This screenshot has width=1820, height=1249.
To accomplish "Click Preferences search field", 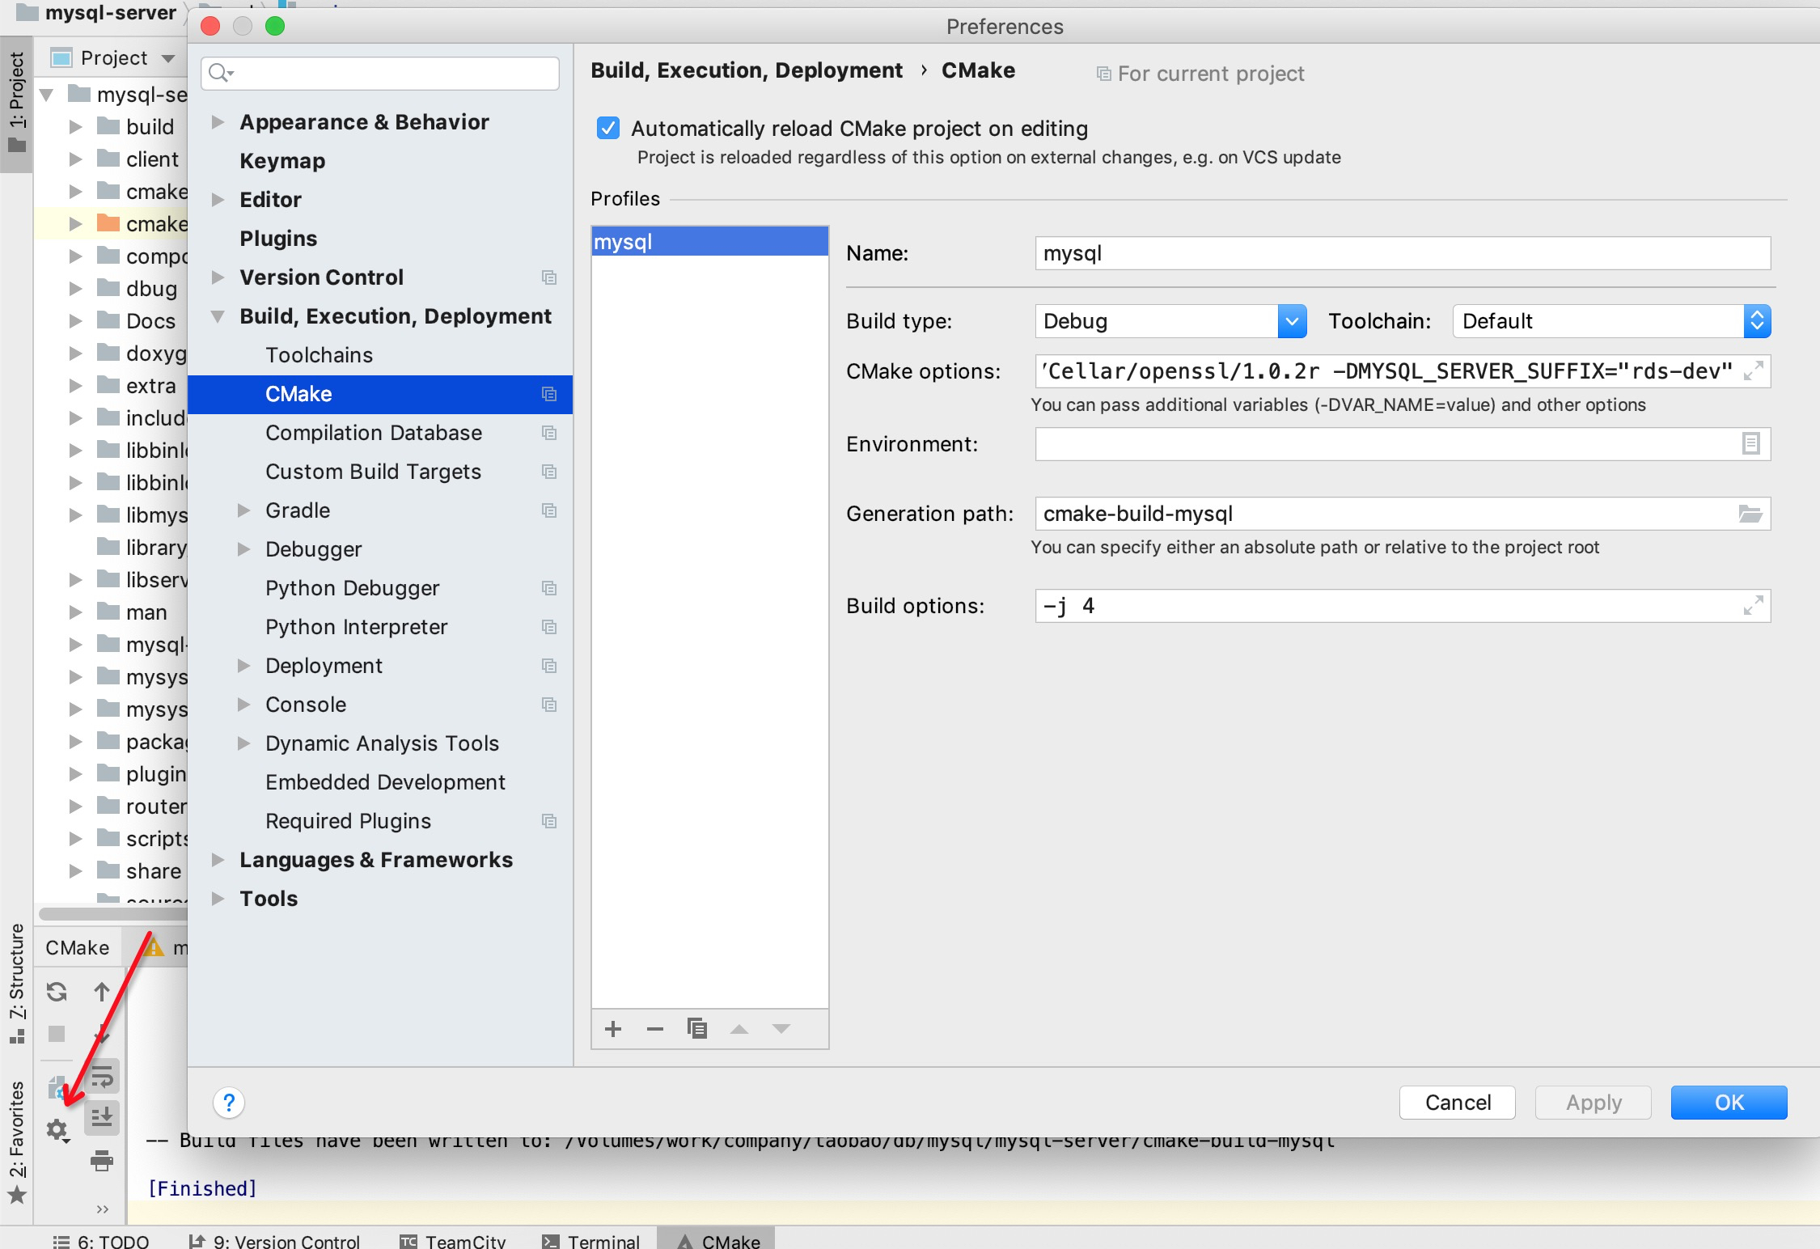I will (380, 74).
